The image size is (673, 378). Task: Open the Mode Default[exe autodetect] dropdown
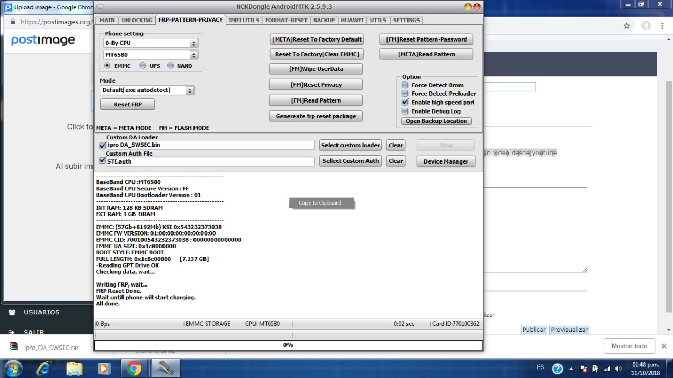coord(147,90)
